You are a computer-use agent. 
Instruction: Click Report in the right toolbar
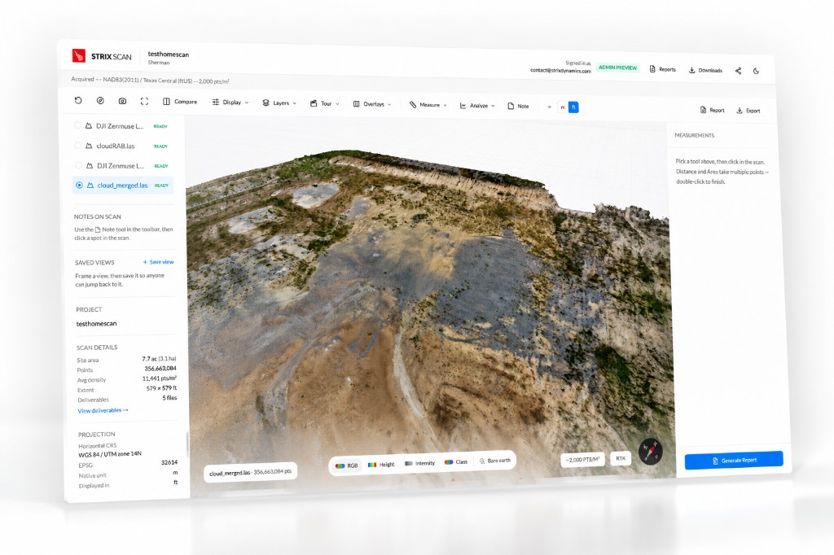coord(712,110)
